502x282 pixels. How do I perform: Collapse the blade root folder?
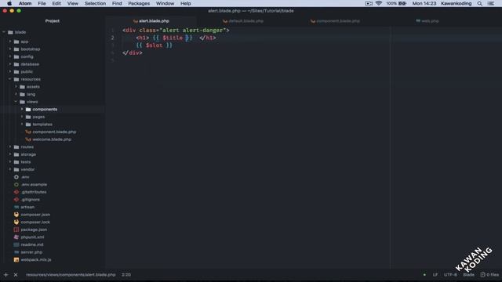tap(4, 32)
